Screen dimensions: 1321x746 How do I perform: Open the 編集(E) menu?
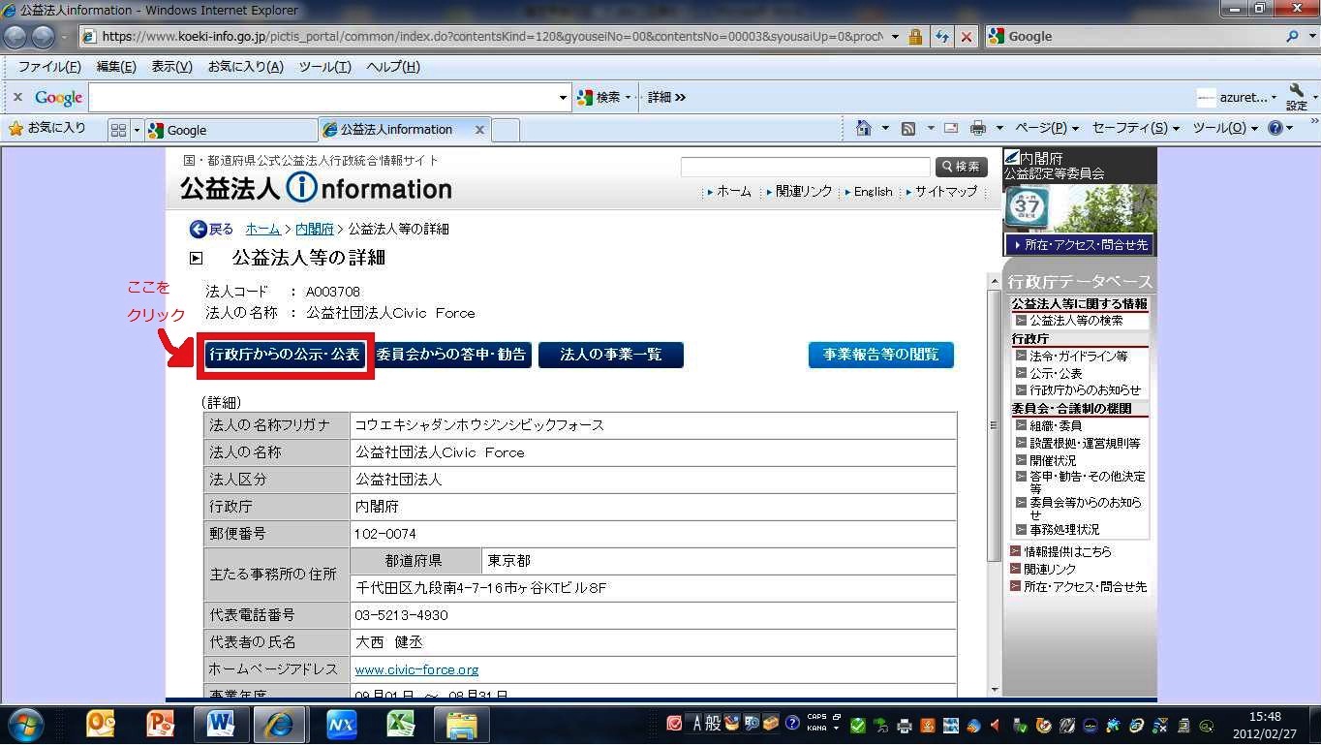tap(116, 67)
